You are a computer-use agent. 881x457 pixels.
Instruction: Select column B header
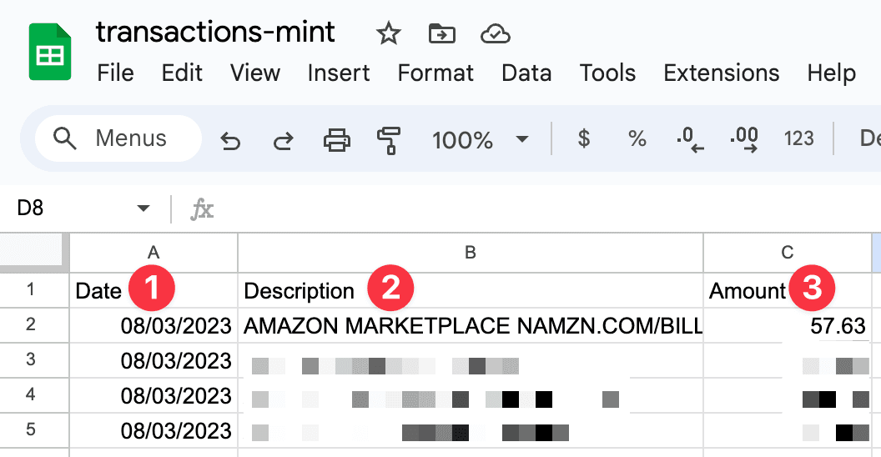471,252
